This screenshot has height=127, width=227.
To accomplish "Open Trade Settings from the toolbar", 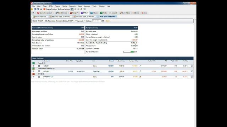I will (x=64, y=9).
